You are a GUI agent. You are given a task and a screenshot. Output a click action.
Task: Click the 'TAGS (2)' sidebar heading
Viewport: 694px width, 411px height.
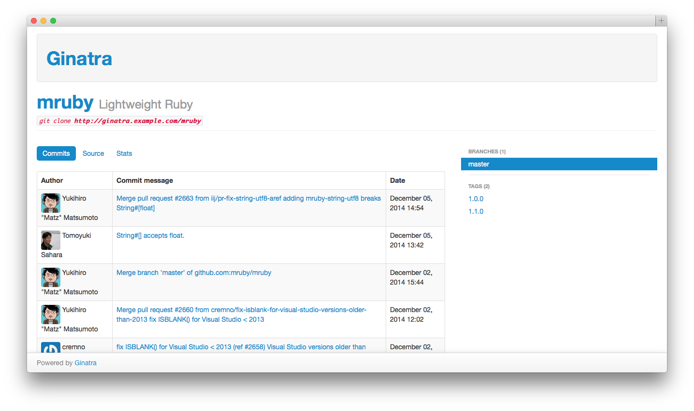(479, 186)
